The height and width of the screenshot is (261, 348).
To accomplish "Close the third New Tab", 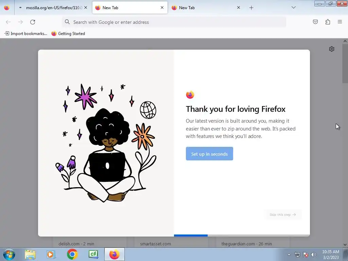I will point(239,7).
